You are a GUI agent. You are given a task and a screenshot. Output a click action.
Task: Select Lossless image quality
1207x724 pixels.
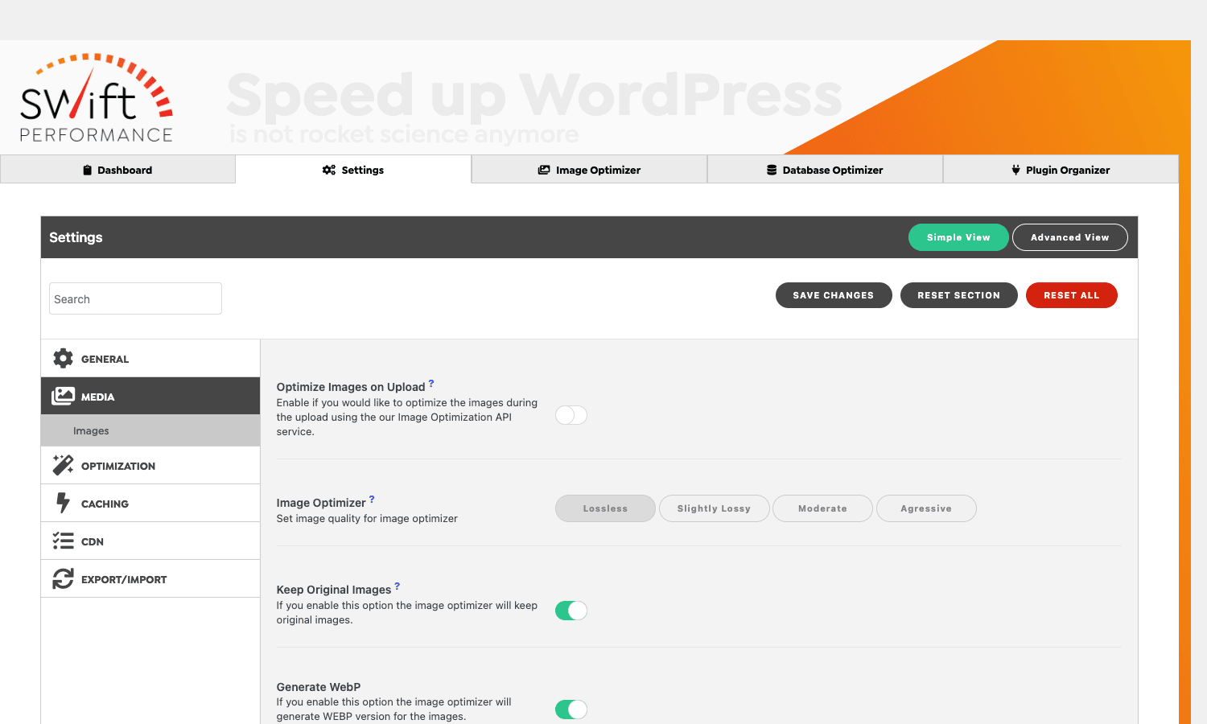[605, 508]
